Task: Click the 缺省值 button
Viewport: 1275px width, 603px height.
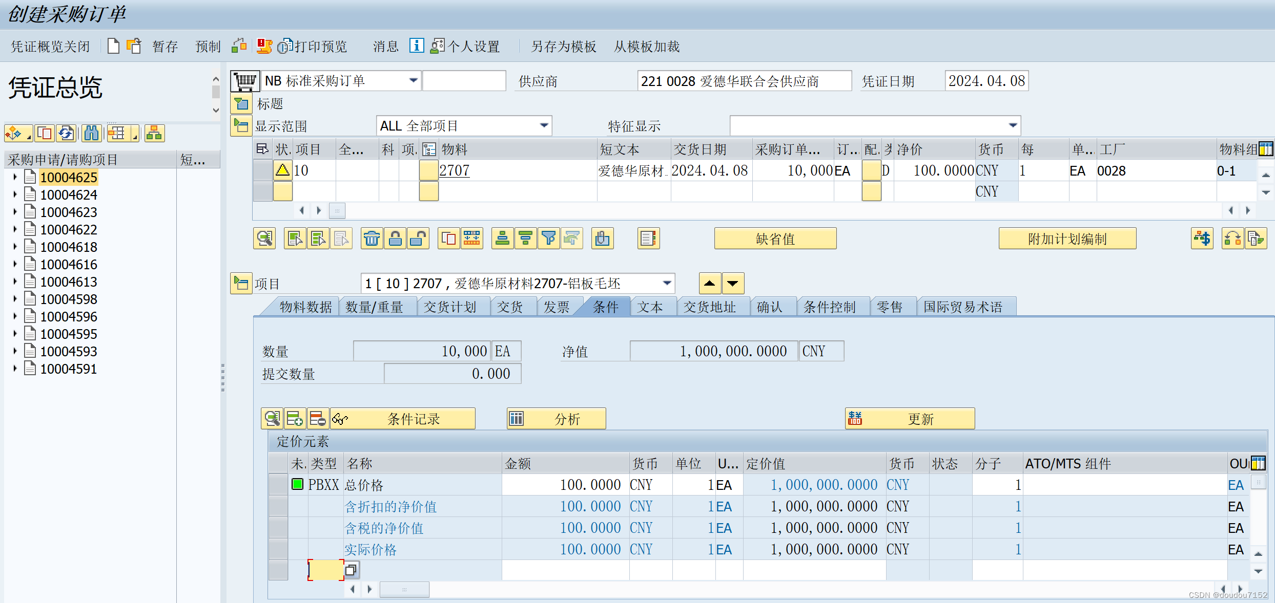Action: tap(775, 239)
